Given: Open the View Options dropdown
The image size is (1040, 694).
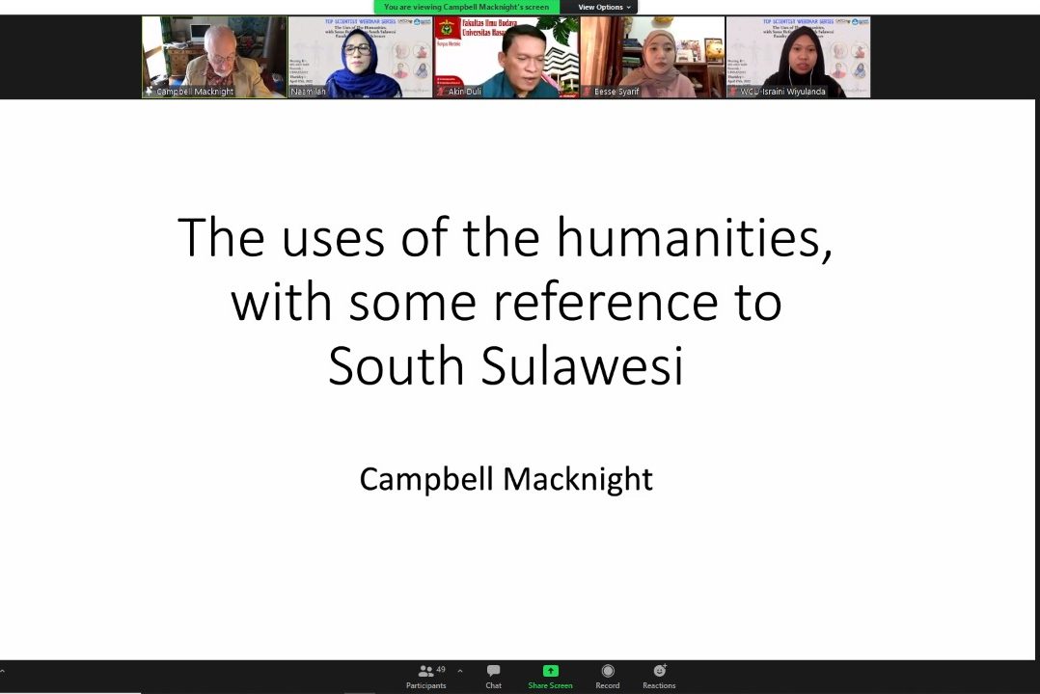Looking at the screenshot, I should [x=604, y=7].
